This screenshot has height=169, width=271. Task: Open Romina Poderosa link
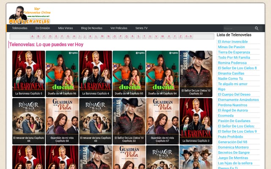[232, 63]
